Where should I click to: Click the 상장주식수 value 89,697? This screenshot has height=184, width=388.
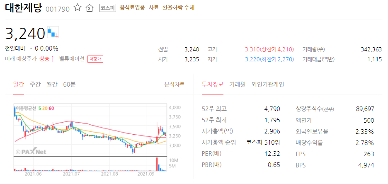pyautogui.click(x=365, y=109)
